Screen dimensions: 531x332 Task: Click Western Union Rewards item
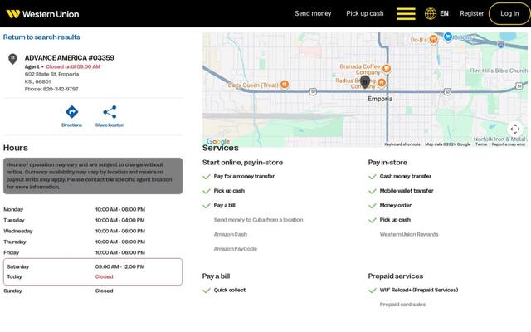click(409, 234)
